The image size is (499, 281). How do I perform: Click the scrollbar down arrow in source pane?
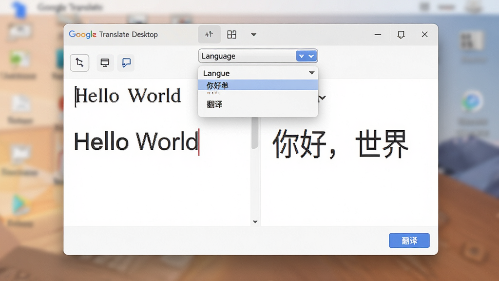(x=255, y=222)
